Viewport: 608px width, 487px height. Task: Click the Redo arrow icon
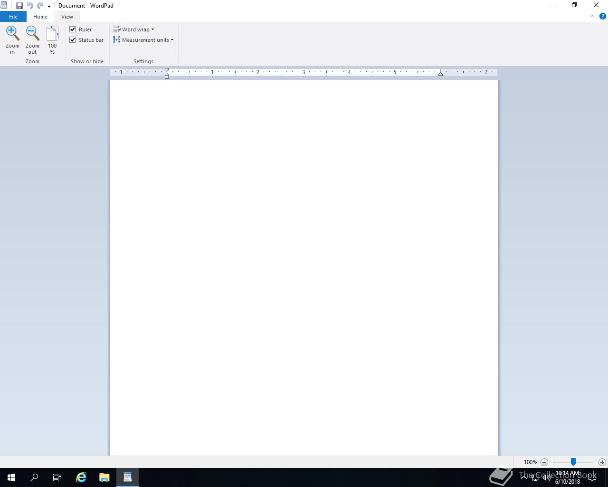40,6
